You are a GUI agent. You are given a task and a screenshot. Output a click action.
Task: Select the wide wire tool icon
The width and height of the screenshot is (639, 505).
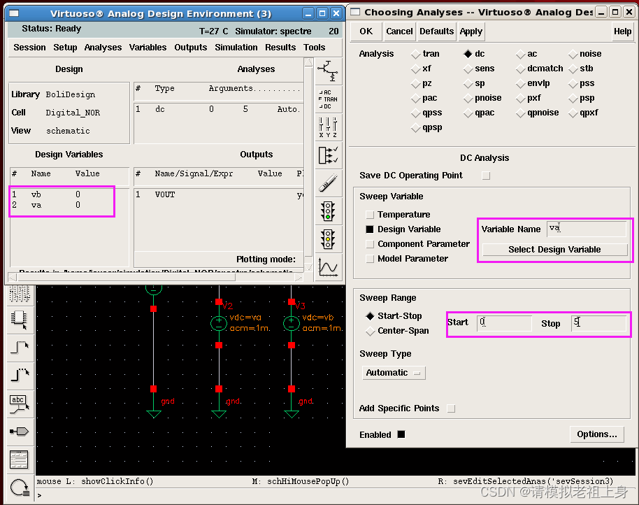click(19, 375)
